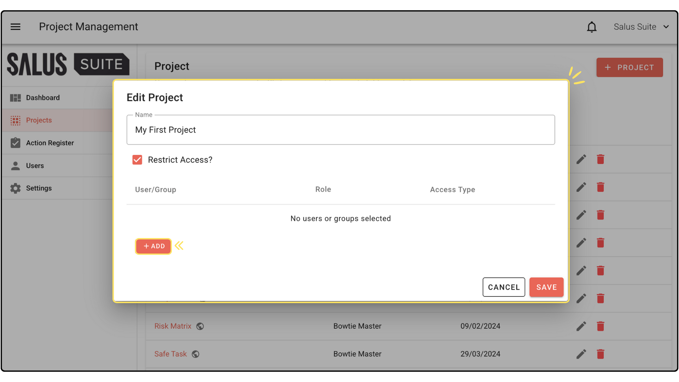Click the pencil edit icon for Risk Matrix
Image resolution: width=679 pixels, height=382 pixels.
pos(581,326)
